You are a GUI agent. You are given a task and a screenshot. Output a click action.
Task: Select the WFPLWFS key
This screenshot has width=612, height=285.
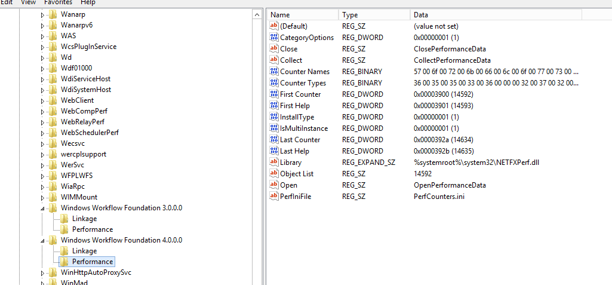pyautogui.click(x=76, y=176)
